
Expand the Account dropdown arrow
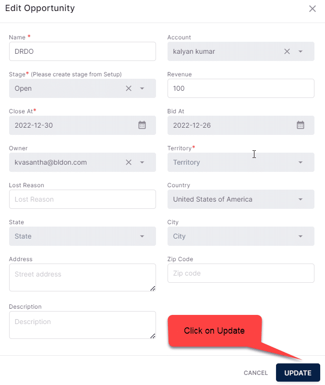(x=301, y=51)
